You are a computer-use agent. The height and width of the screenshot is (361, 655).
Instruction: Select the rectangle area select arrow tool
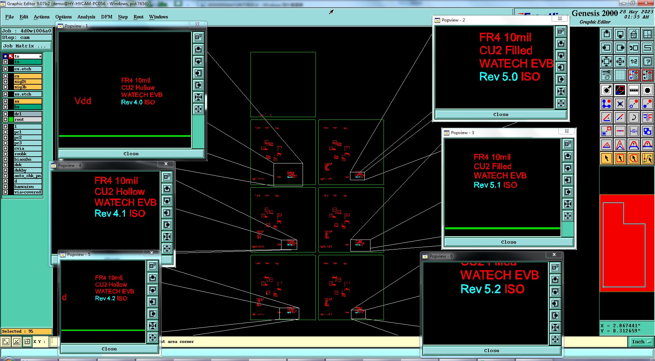tap(620, 158)
